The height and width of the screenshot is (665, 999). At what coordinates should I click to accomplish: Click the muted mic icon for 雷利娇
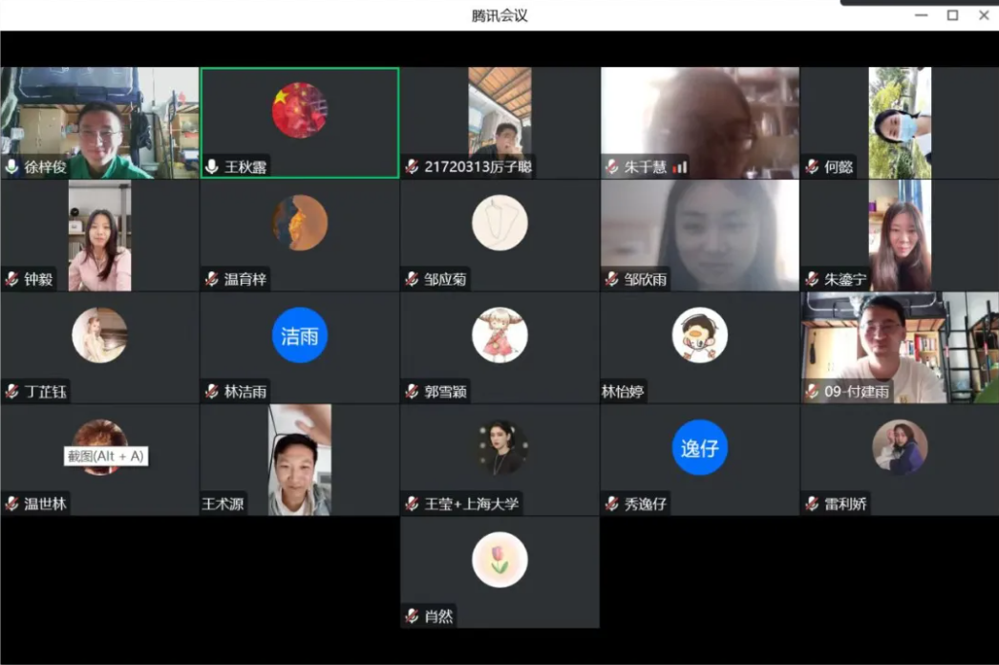coord(813,504)
